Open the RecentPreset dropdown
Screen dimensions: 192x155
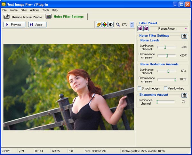point(169,29)
